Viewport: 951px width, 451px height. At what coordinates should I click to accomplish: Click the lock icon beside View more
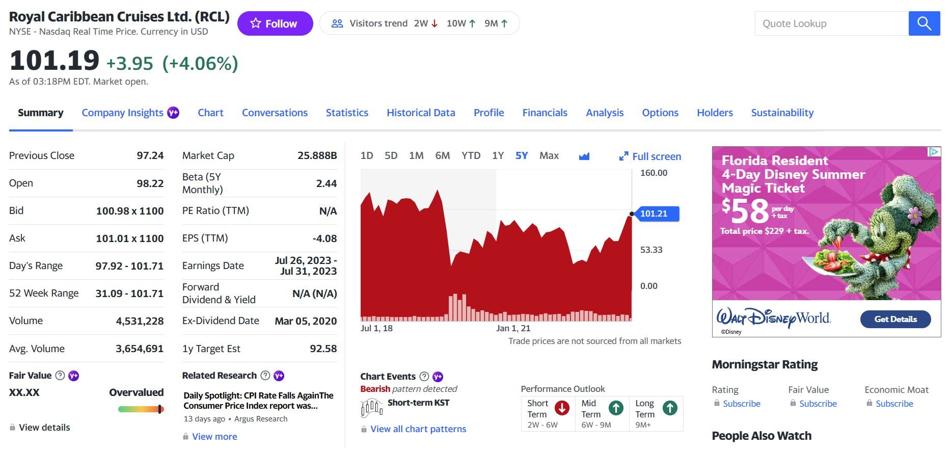tap(185, 437)
